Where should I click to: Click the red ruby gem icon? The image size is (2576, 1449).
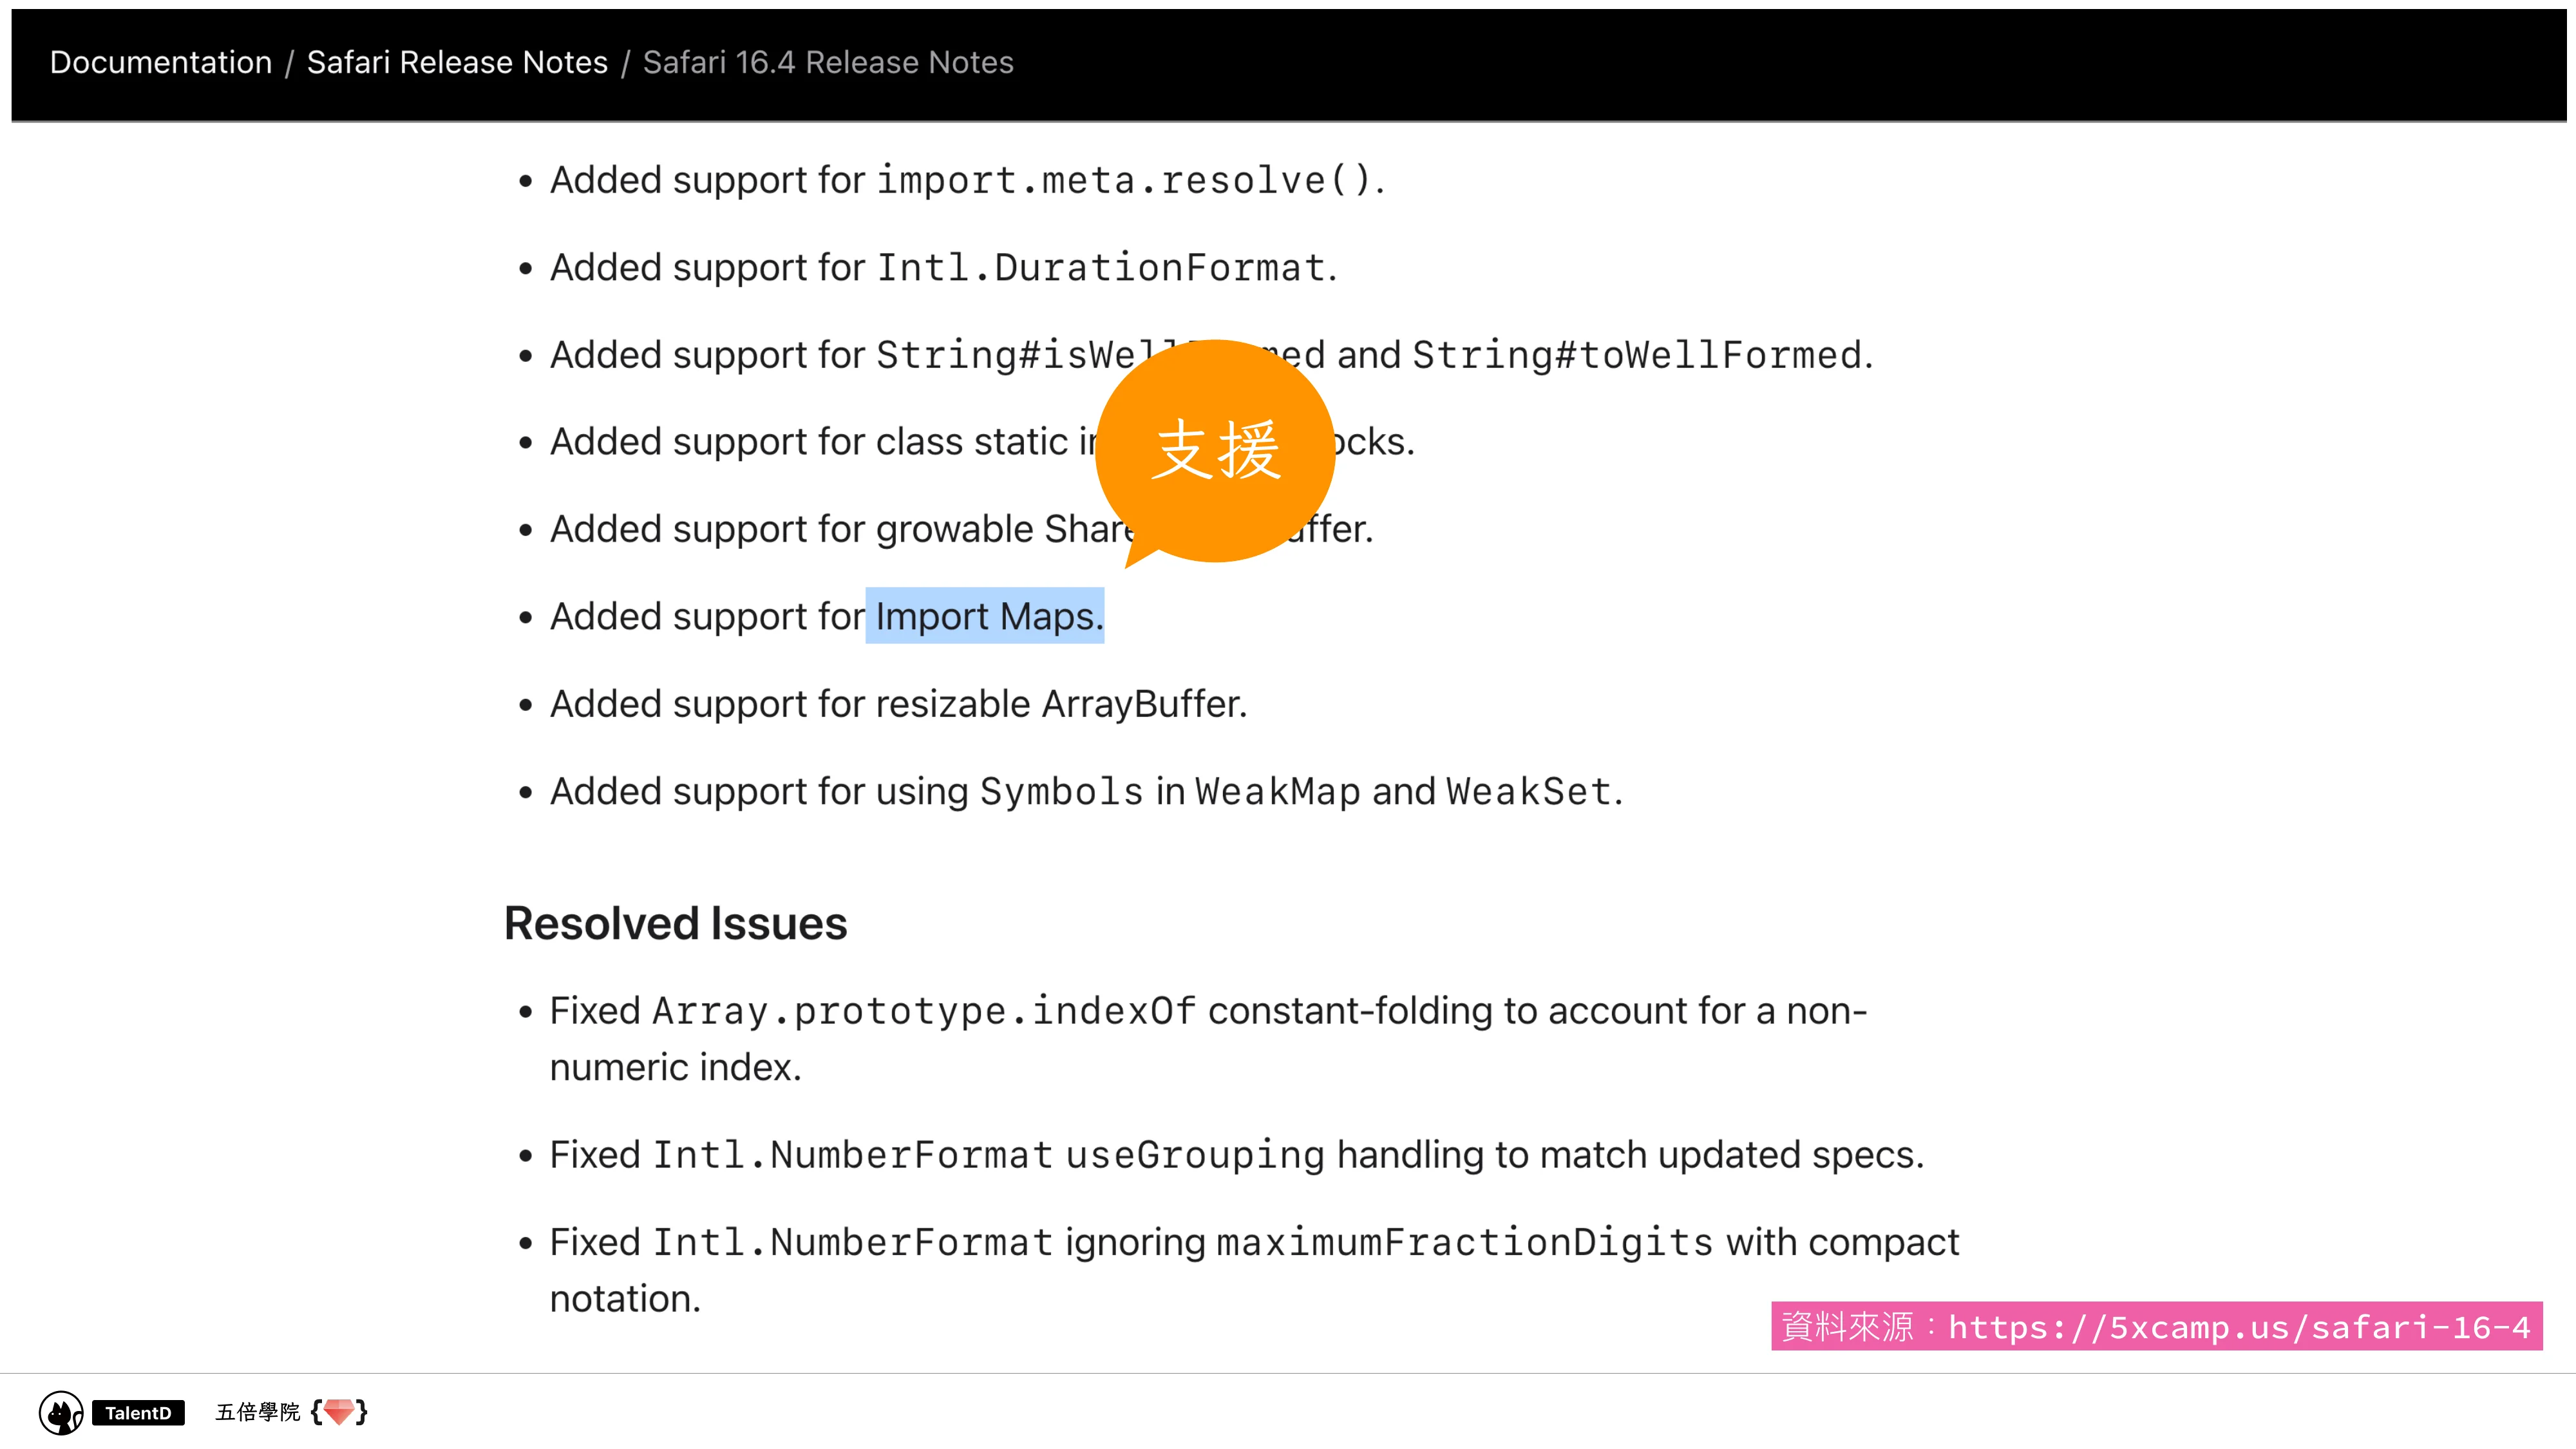pyautogui.click(x=339, y=1411)
